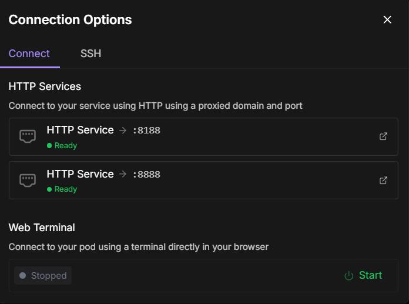Start the web terminal
The height and width of the screenshot is (304, 409).
363,275
